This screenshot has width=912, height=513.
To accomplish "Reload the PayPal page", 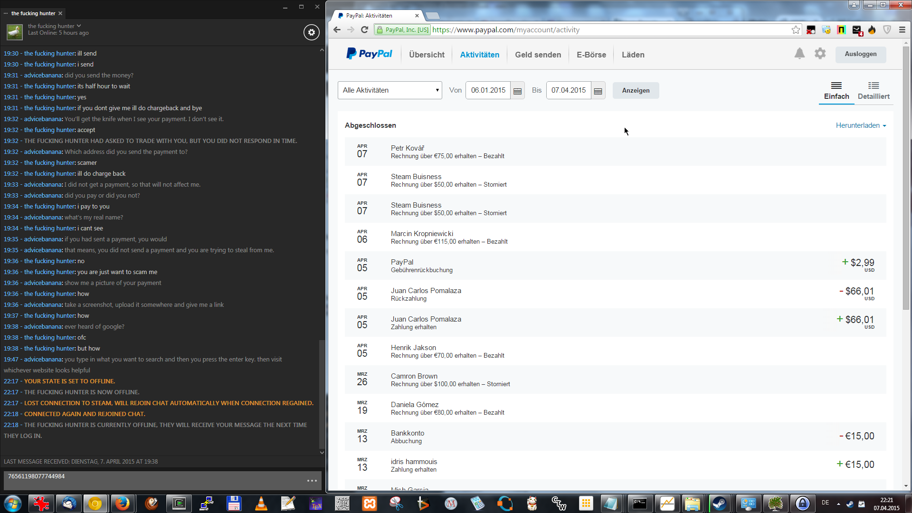I will 364,30.
